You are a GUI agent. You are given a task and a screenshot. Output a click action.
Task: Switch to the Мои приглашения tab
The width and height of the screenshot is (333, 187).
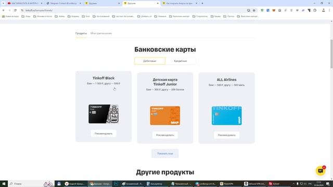101,33
